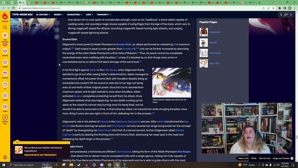
Task: Open the Clairvoyance link
Action: (124, 152)
